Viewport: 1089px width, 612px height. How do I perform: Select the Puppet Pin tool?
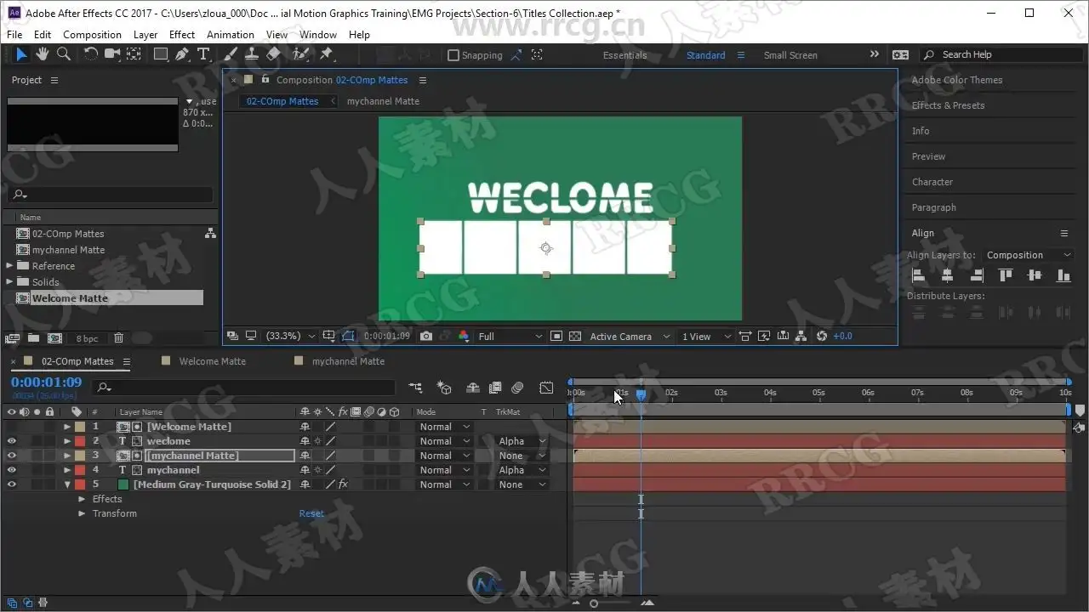pyautogui.click(x=326, y=54)
